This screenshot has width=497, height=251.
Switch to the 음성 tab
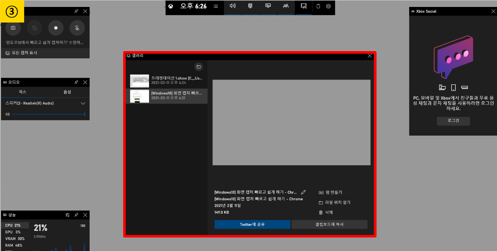pyautogui.click(x=67, y=92)
